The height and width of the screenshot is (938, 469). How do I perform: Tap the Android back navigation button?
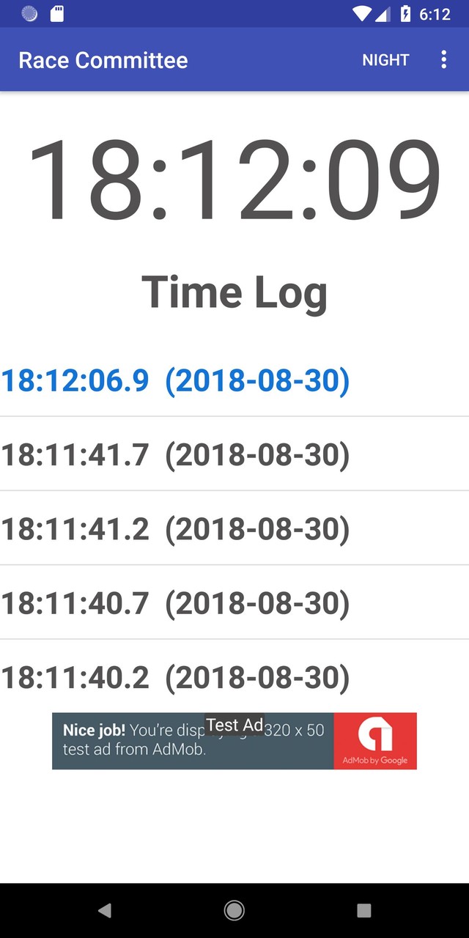(105, 910)
